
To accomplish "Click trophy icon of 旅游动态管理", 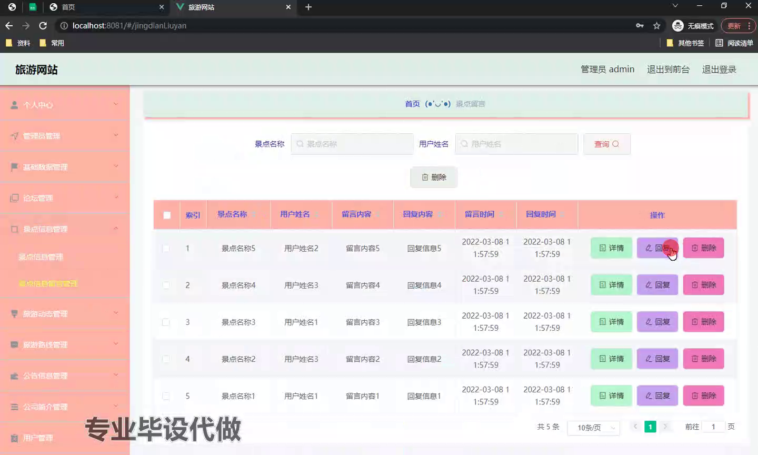I will [x=14, y=313].
